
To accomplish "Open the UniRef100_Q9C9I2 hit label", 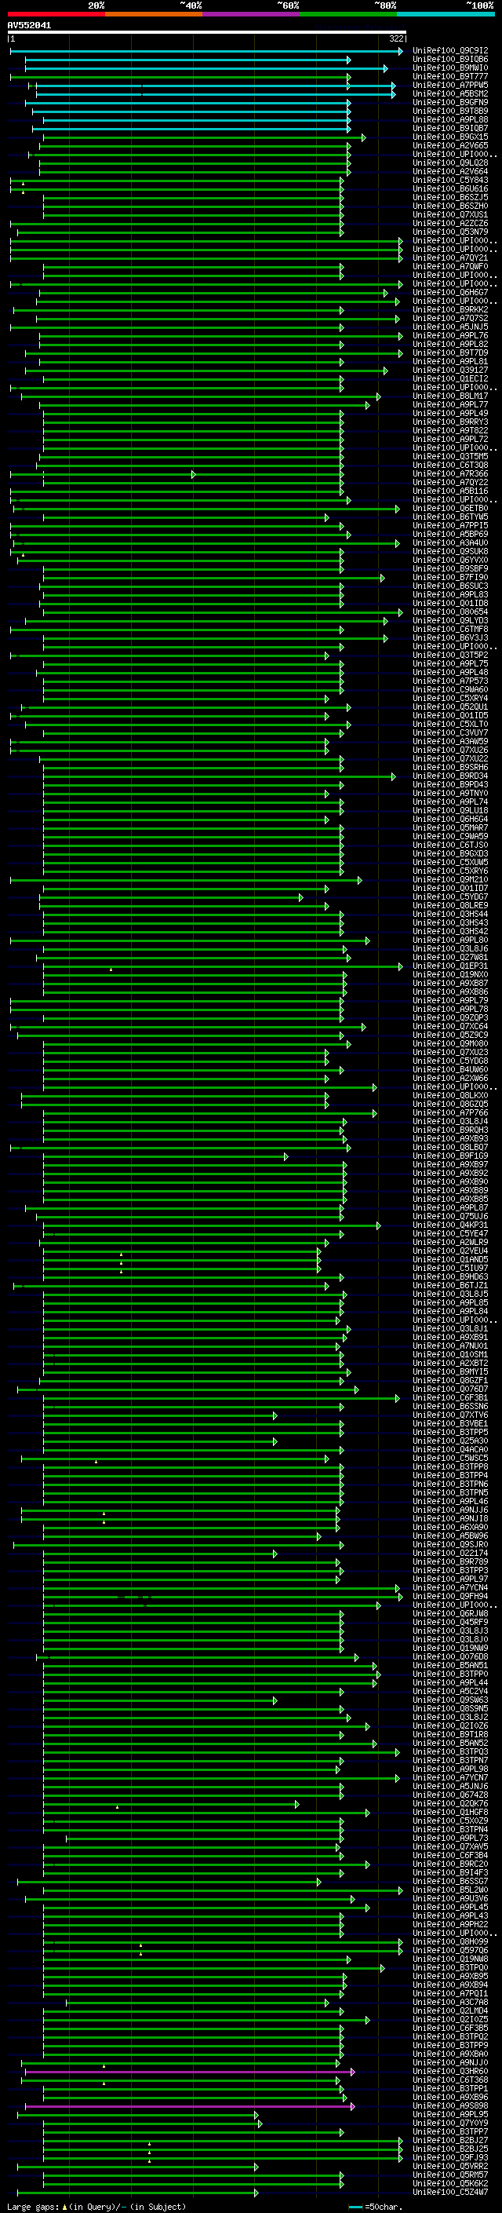I will pyautogui.click(x=450, y=51).
